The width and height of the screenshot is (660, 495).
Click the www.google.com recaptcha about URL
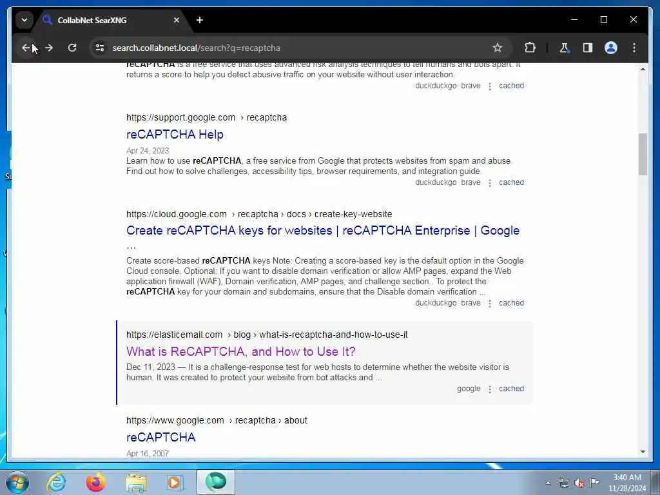[217, 420]
